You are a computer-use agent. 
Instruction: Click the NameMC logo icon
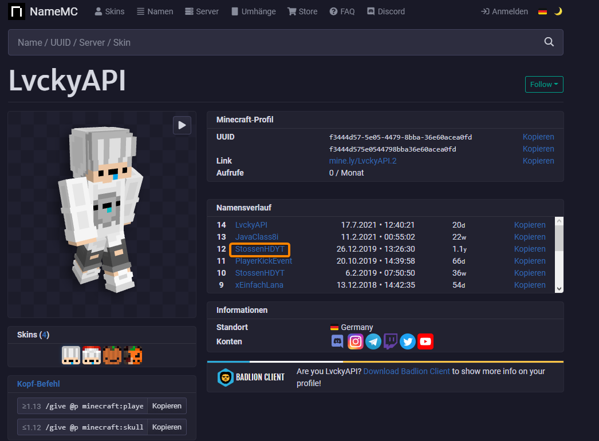pyautogui.click(x=17, y=11)
